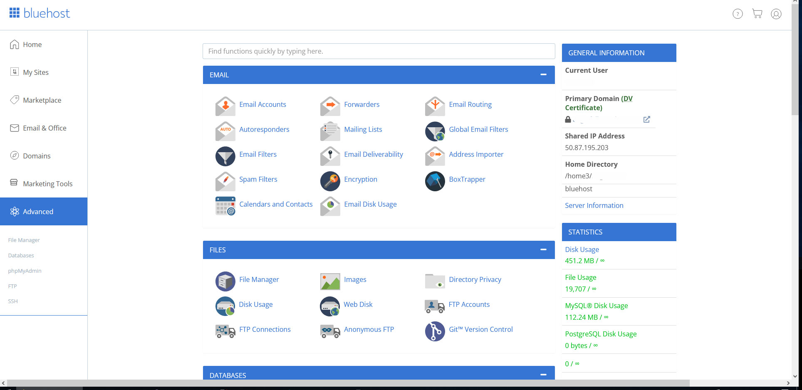Open phpMyAdmin sidebar sublink
The width and height of the screenshot is (802, 390).
[25, 271]
